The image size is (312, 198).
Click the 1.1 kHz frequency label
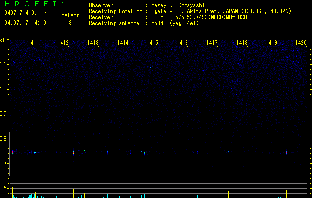click(x=4, y=64)
